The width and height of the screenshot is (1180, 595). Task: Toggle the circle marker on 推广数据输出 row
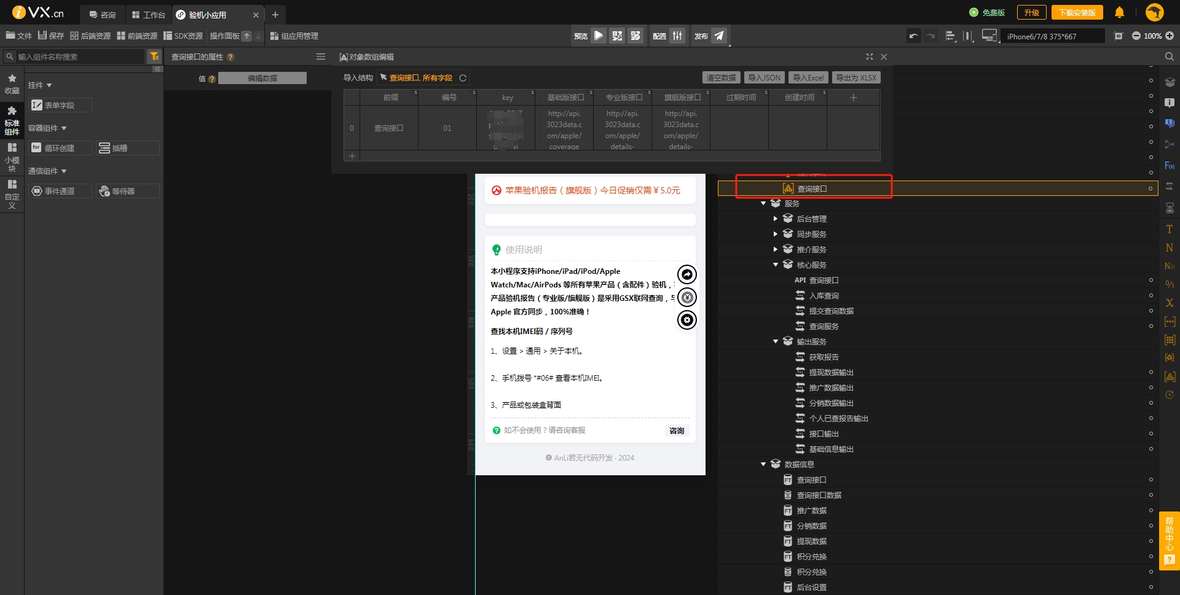[x=1150, y=387]
